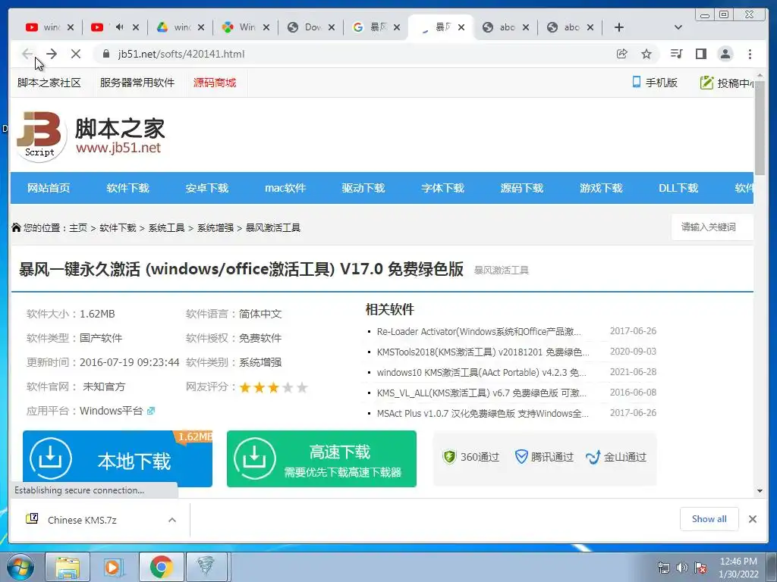This screenshot has width=777, height=582.
Task: Open 源码下载 navigation menu item
Action: 522,188
